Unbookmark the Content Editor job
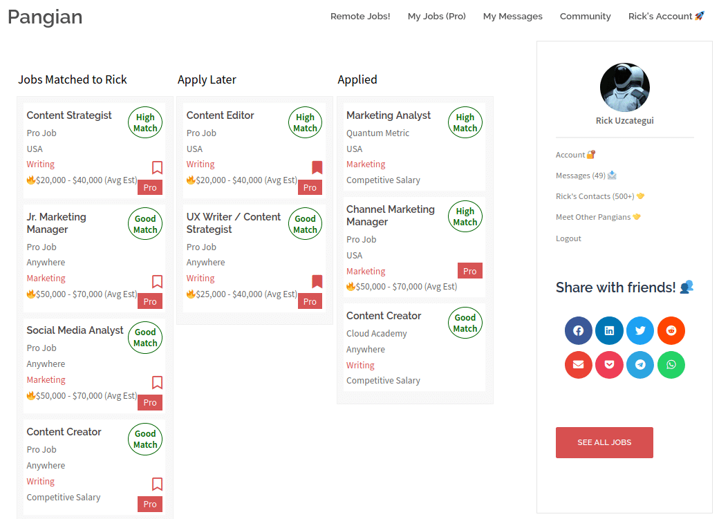The image size is (719, 519). point(317,167)
